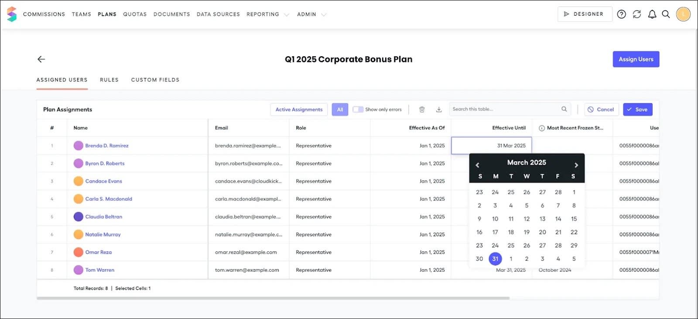
Task: Click the Cancel button
Action: (x=602, y=109)
